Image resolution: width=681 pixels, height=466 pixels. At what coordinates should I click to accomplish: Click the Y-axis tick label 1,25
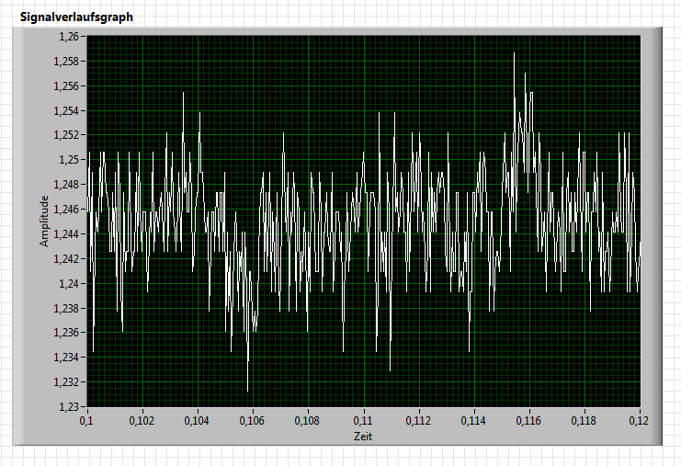[x=69, y=160]
